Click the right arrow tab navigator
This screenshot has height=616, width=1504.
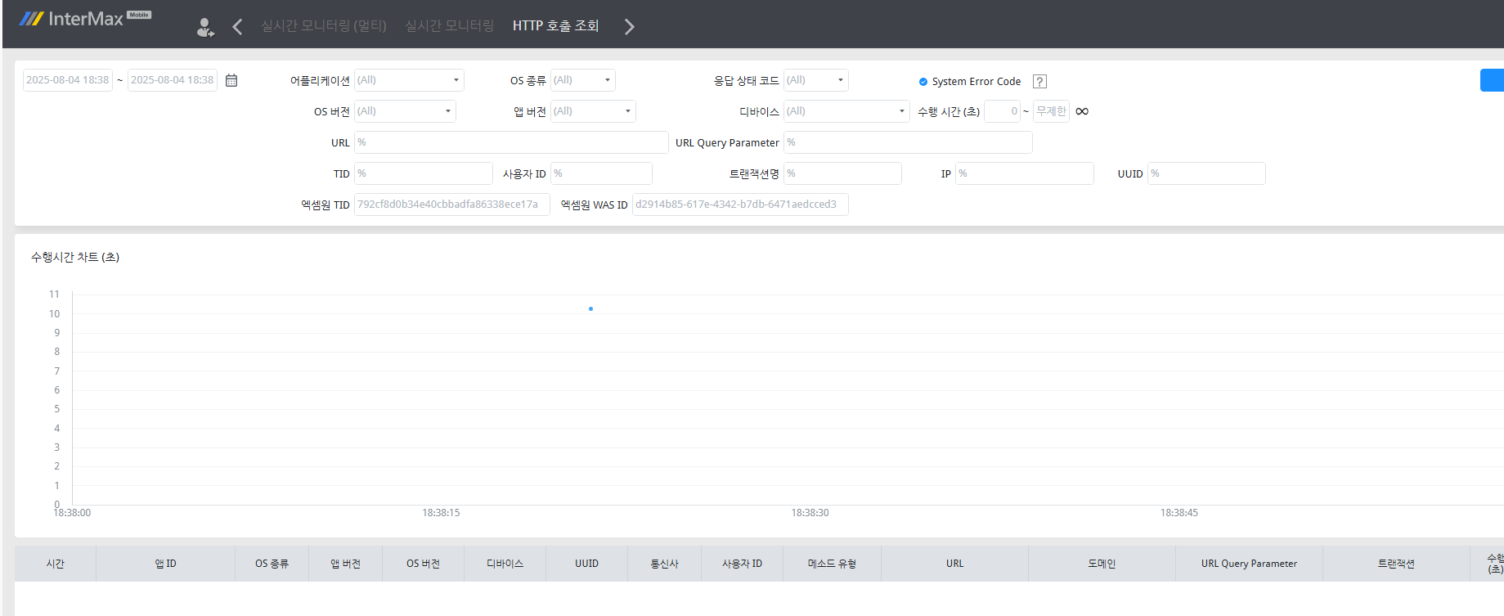tap(629, 27)
